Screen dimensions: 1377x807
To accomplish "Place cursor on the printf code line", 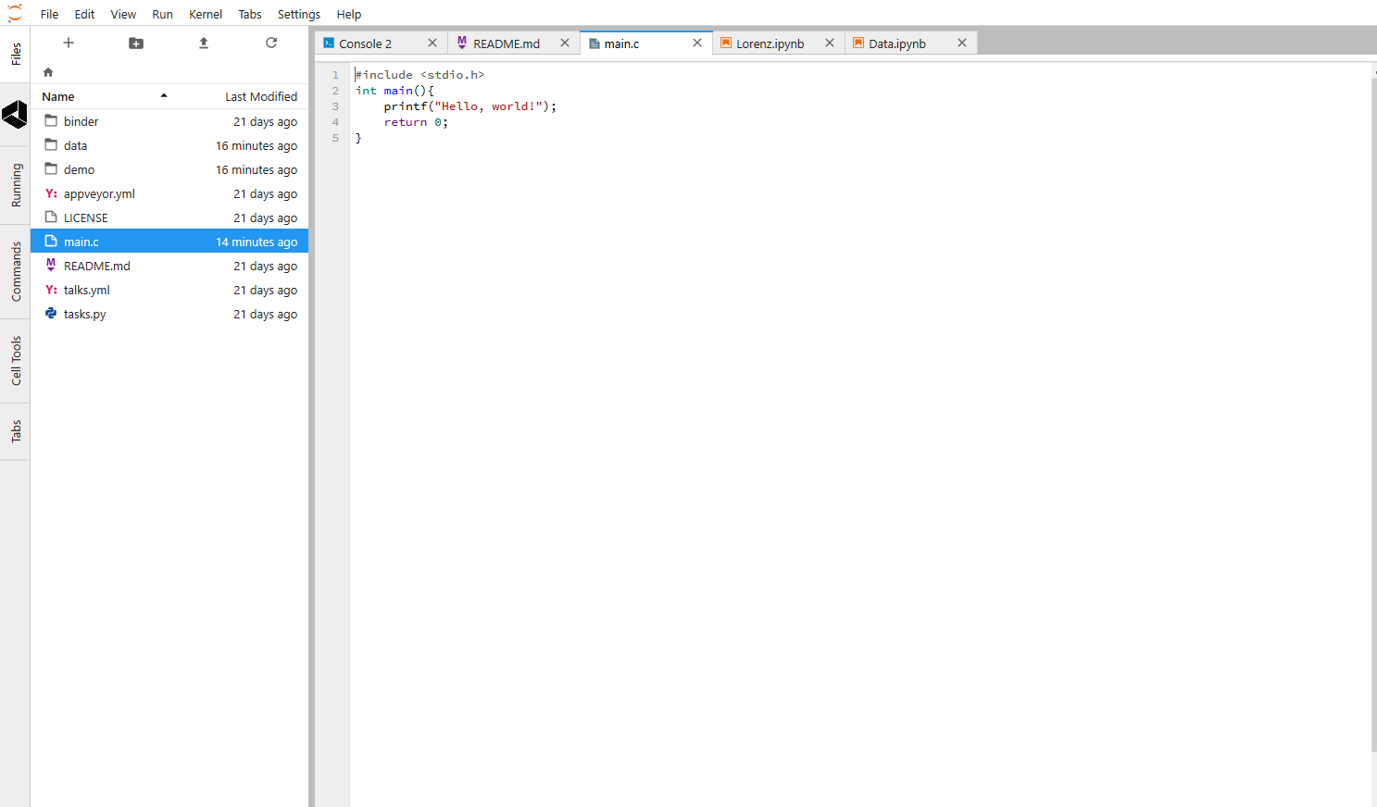I will (470, 106).
